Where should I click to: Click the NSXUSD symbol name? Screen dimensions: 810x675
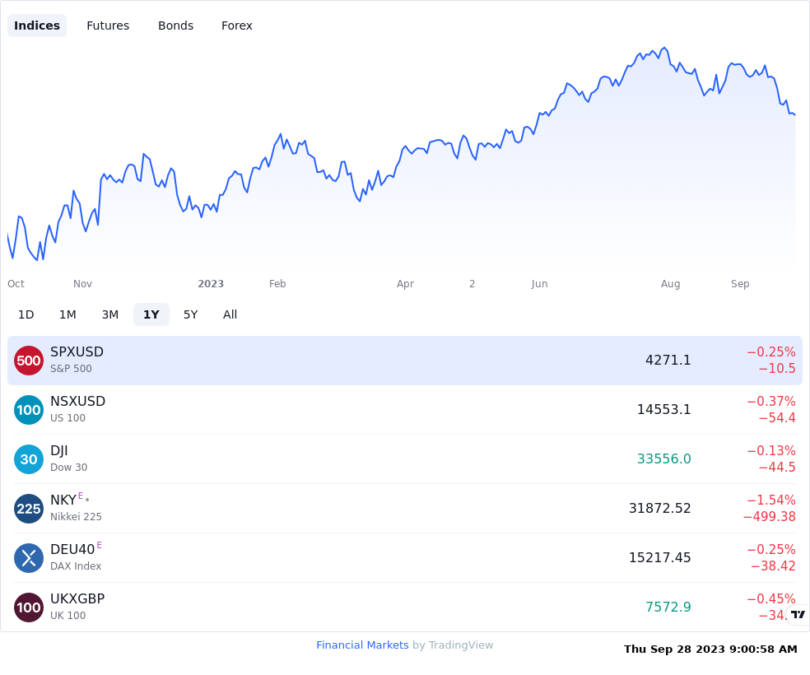coord(78,401)
